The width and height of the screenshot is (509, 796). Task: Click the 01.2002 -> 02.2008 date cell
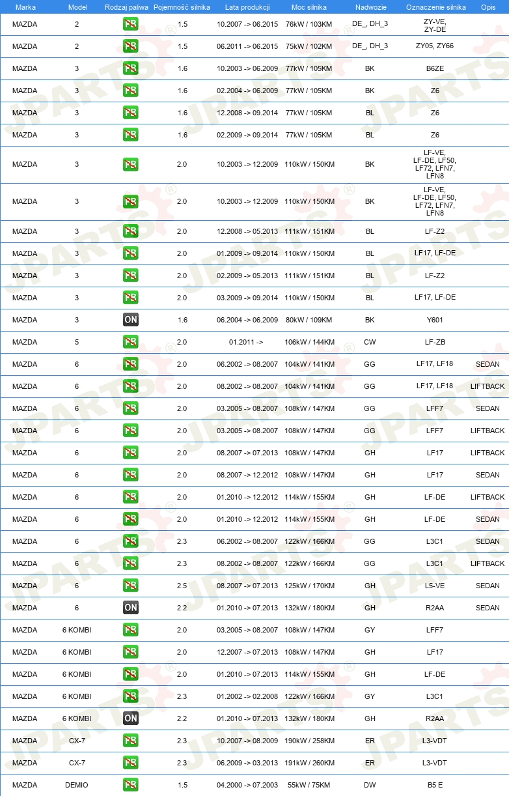pyautogui.click(x=247, y=697)
